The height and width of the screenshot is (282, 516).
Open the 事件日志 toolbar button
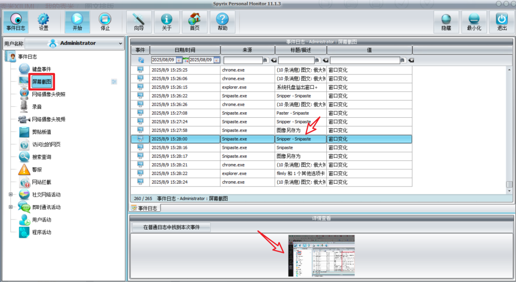pyautogui.click(x=16, y=22)
